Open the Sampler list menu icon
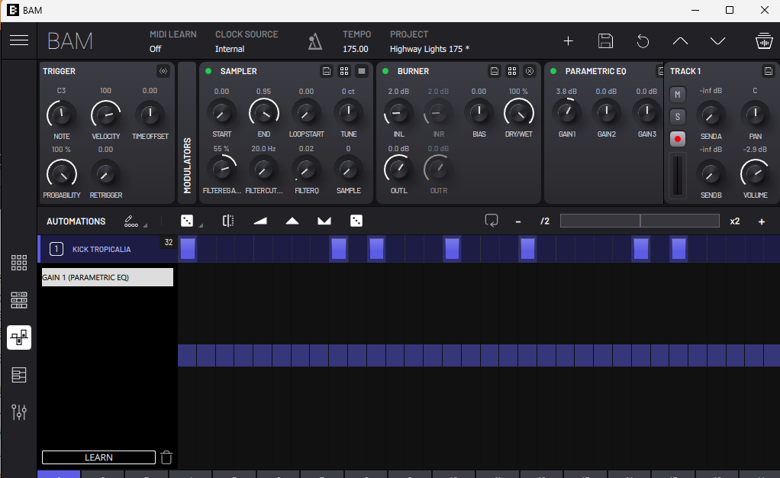 click(x=362, y=71)
